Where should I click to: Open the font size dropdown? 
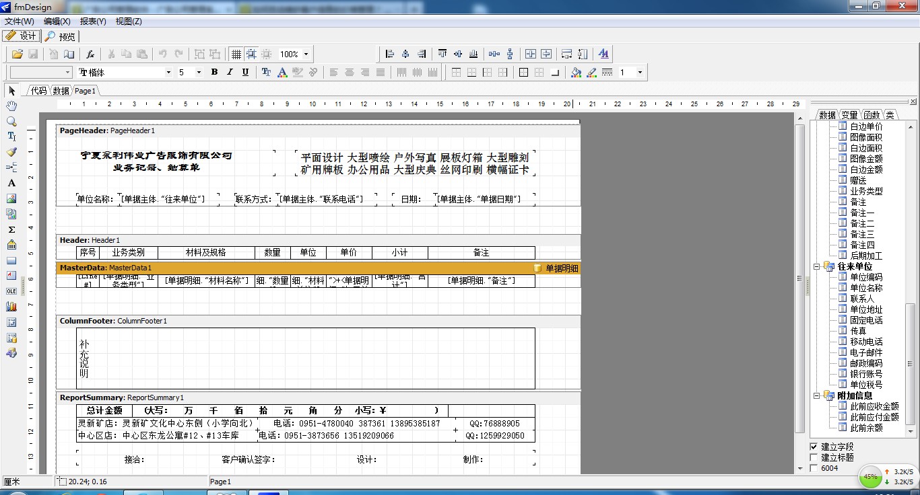pyautogui.click(x=199, y=72)
